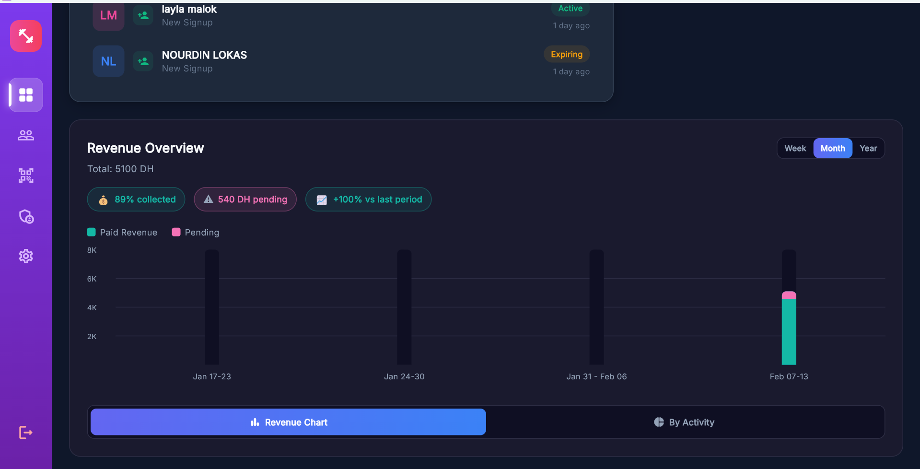Open the members icon in sidebar
920x469 pixels.
26,135
